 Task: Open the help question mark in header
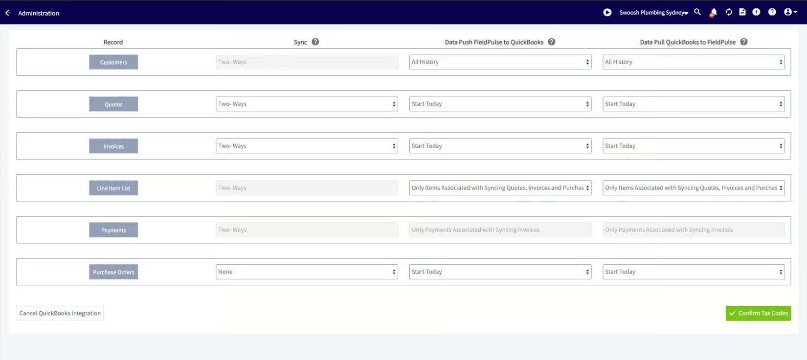[x=772, y=12]
